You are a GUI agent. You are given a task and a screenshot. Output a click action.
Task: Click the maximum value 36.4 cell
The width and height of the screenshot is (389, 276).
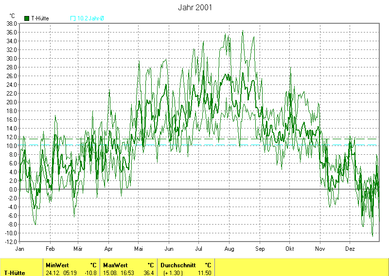coord(148,273)
